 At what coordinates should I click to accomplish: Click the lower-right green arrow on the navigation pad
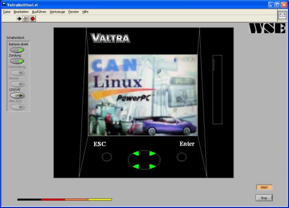(x=152, y=166)
